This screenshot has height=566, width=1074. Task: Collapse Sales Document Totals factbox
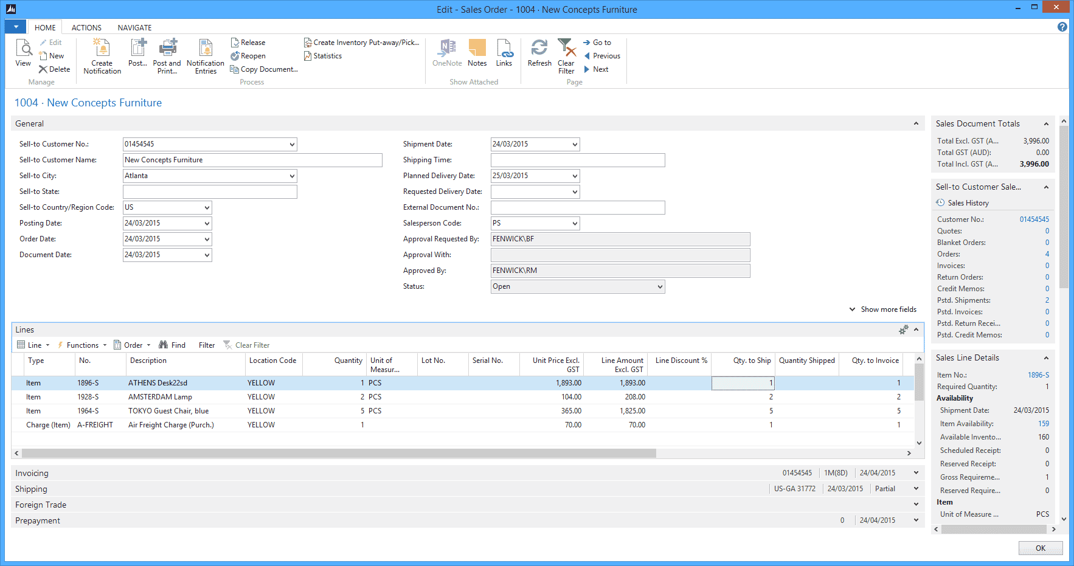pos(1046,124)
